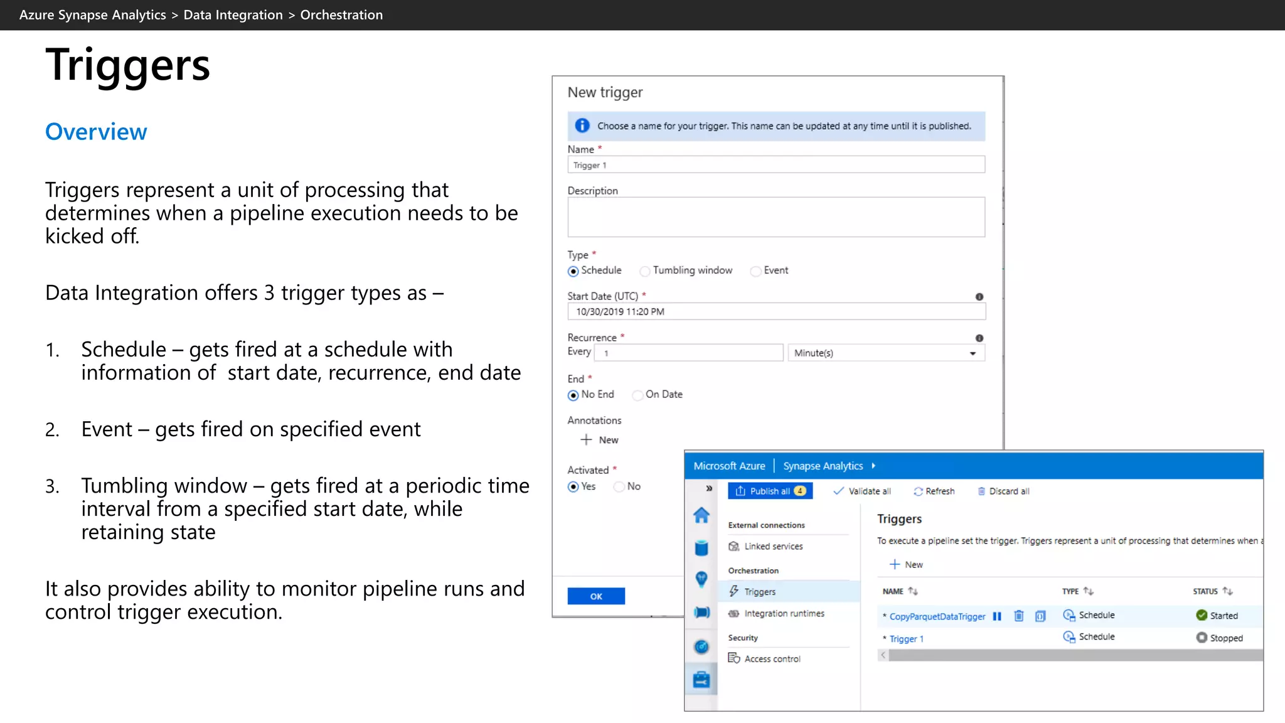Select the Event trigger type
1285x723 pixels.
click(755, 271)
